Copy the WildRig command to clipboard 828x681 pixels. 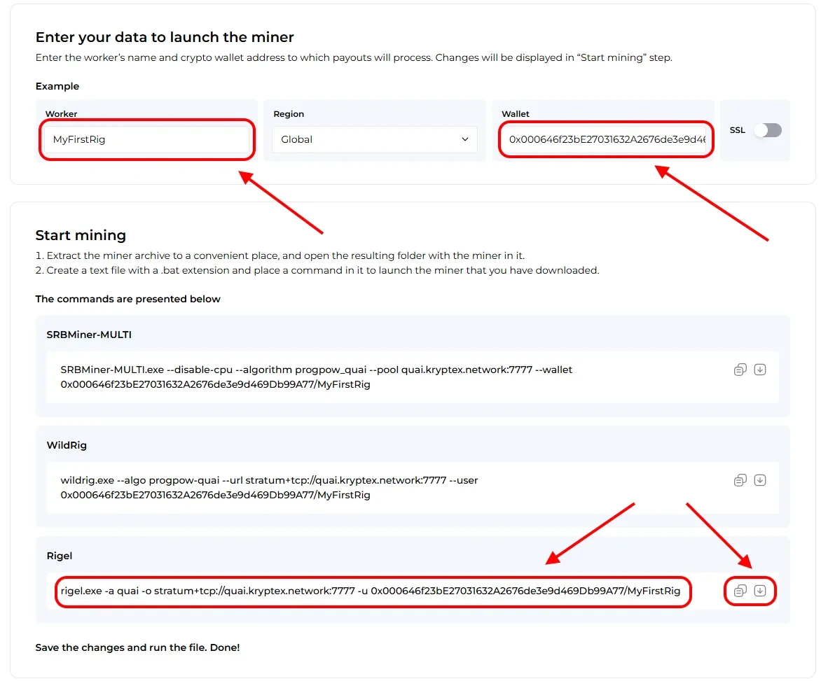(740, 480)
